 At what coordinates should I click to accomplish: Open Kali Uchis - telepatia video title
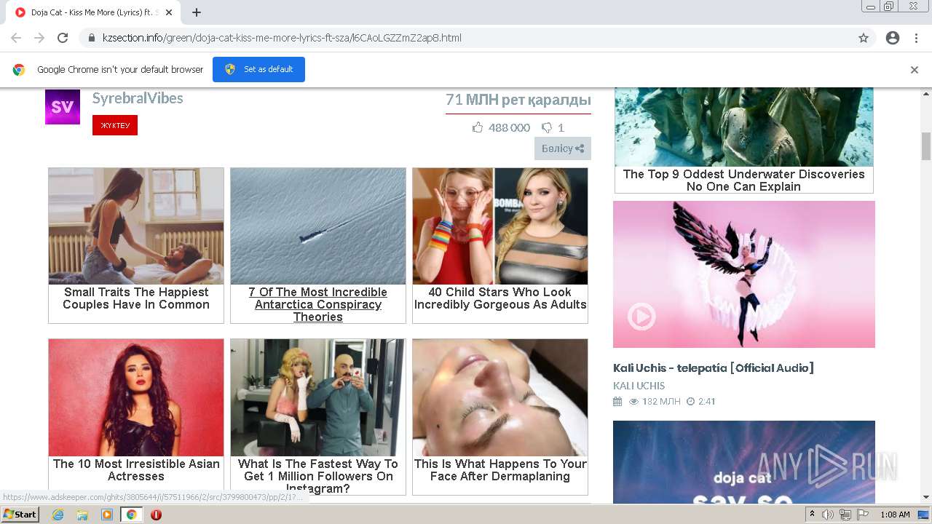(x=714, y=368)
